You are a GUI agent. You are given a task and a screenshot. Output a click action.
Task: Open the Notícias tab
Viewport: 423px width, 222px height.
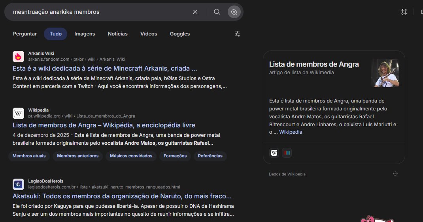pyautogui.click(x=118, y=34)
